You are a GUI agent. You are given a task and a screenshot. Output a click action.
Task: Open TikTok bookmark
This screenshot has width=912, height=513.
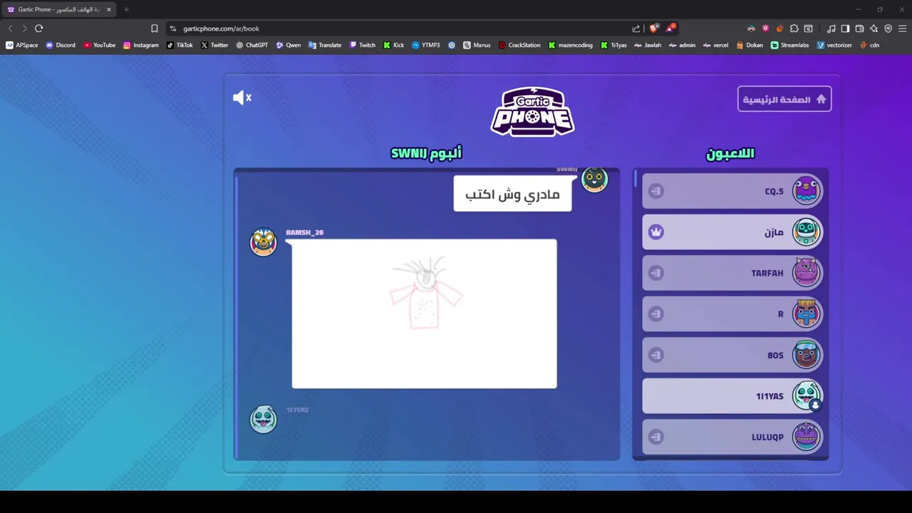tap(180, 45)
